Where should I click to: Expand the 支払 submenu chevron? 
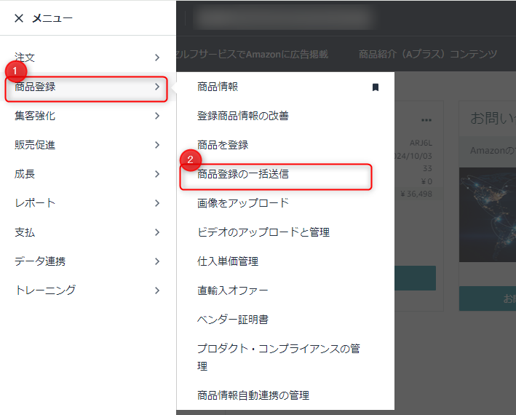tap(157, 232)
